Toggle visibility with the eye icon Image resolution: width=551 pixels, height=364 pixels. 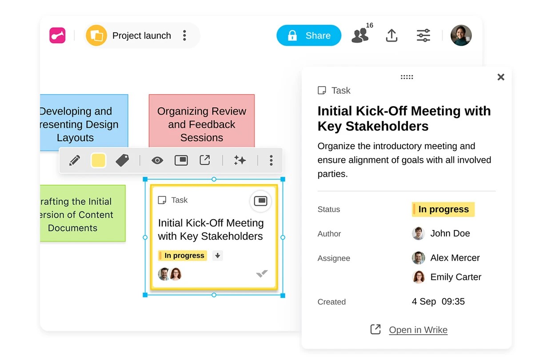(x=157, y=160)
